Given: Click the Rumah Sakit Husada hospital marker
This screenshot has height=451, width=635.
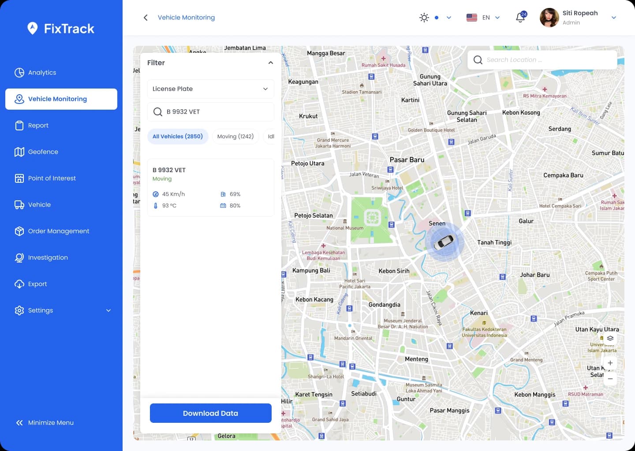Looking at the screenshot, I should pos(383,58).
